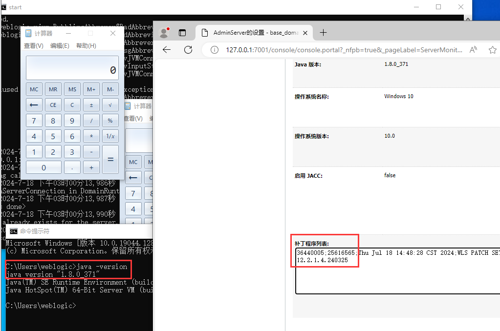Click C clear button in front calculator
This screenshot has width=500, height=331.
tap(72, 105)
